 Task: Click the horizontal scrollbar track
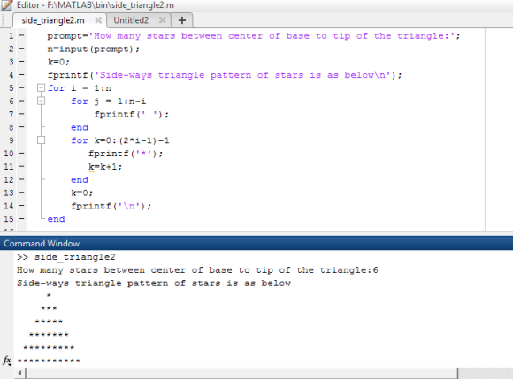tap(242, 373)
